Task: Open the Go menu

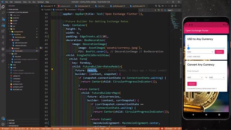Action: point(30,2)
